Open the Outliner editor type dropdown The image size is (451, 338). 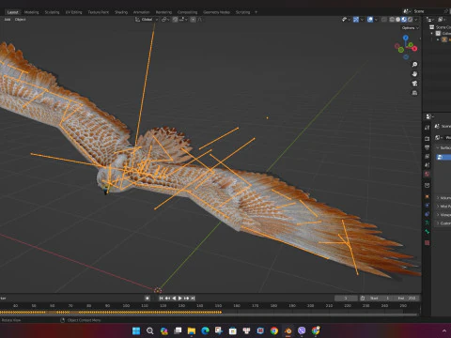coord(431,20)
